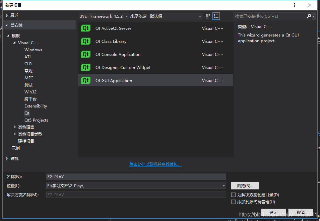The width and height of the screenshot is (320, 221).
Task: Collapse the 模板 tree node
Action: point(8,36)
